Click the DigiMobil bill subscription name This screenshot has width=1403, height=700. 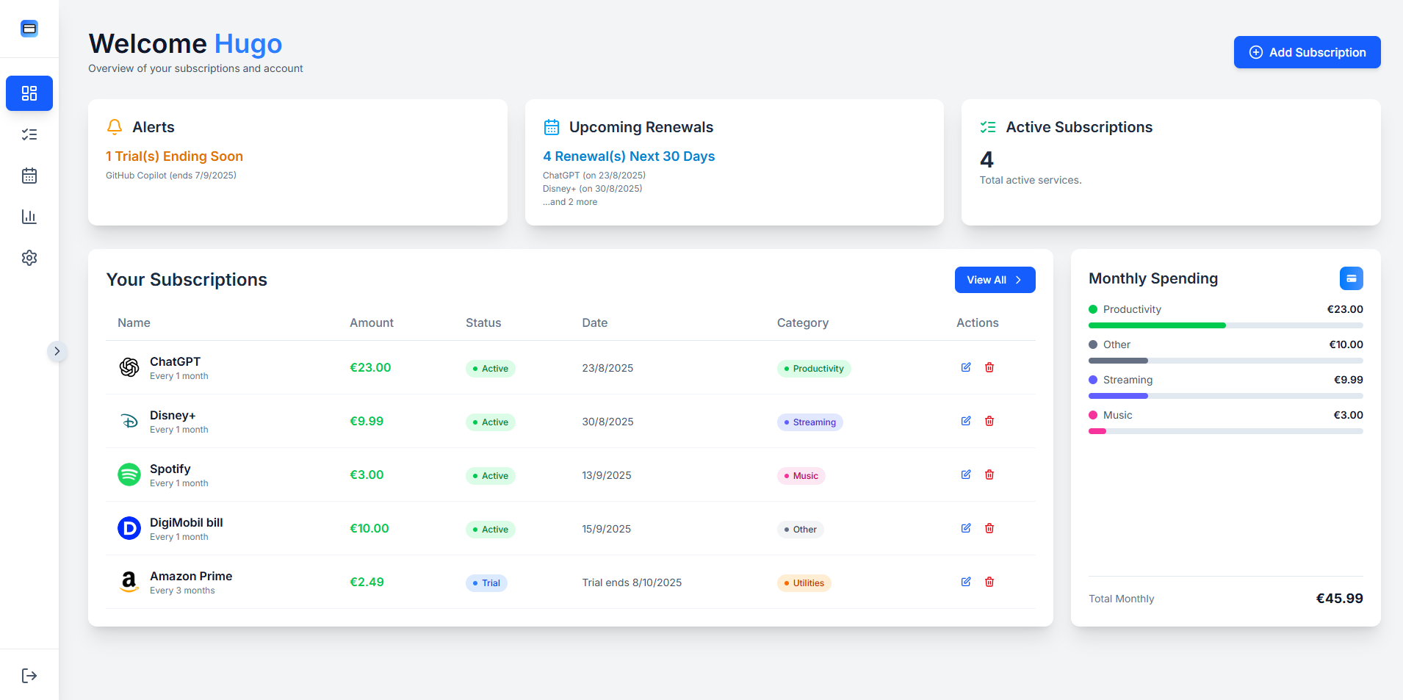pyautogui.click(x=187, y=522)
